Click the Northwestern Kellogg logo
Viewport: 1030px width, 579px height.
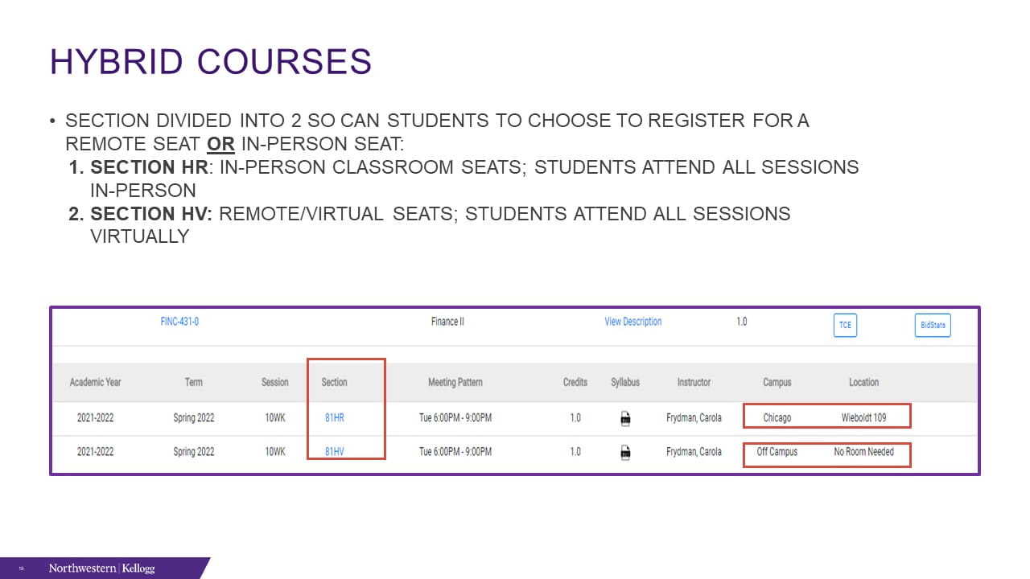pos(101,569)
